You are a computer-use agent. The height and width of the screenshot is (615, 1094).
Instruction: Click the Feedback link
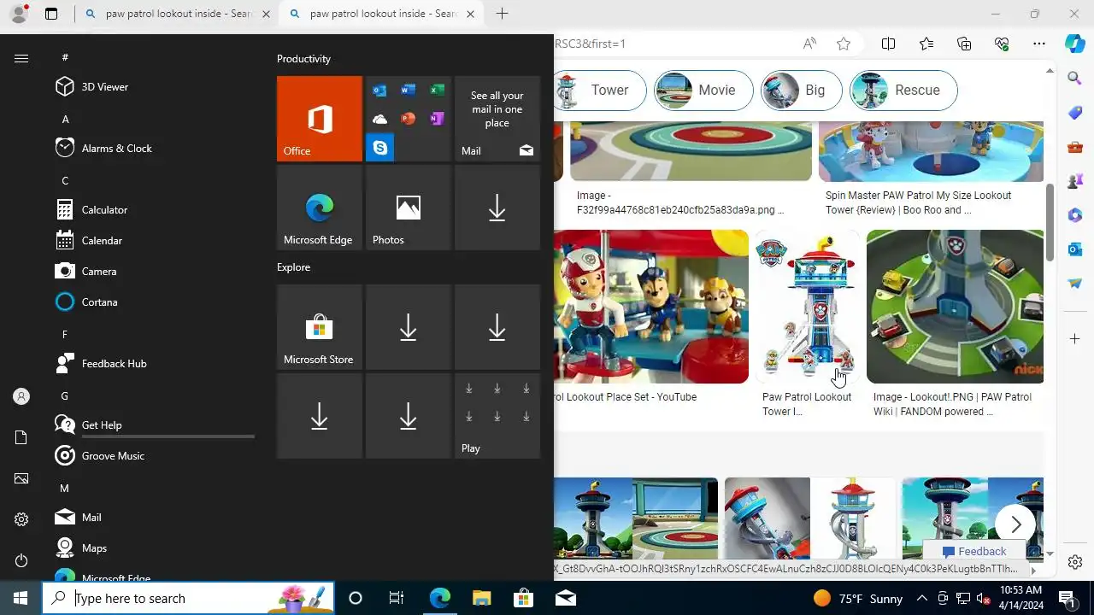tap(974, 551)
